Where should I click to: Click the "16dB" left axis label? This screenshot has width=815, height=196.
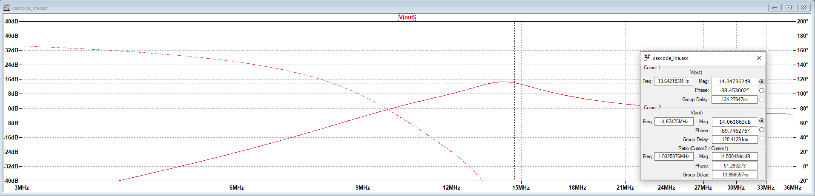tap(11, 79)
